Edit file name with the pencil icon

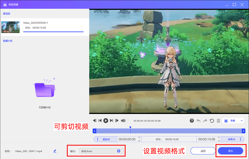[55, 151]
